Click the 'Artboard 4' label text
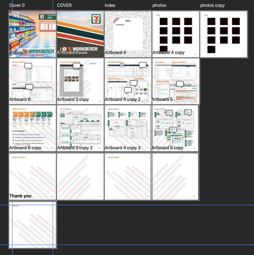This screenshot has width=254, height=255. click(x=115, y=53)
